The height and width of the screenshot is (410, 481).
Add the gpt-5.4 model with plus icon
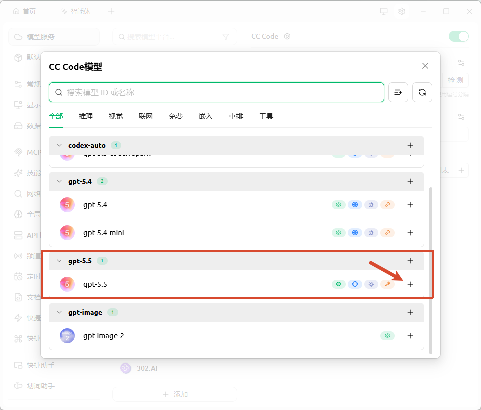410,205
